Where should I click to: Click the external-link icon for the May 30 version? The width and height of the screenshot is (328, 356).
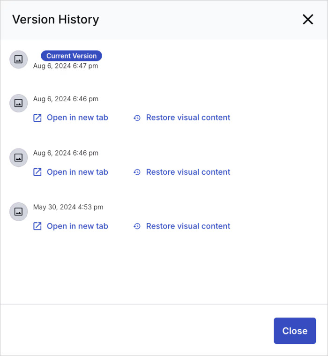tap(37, 226)
